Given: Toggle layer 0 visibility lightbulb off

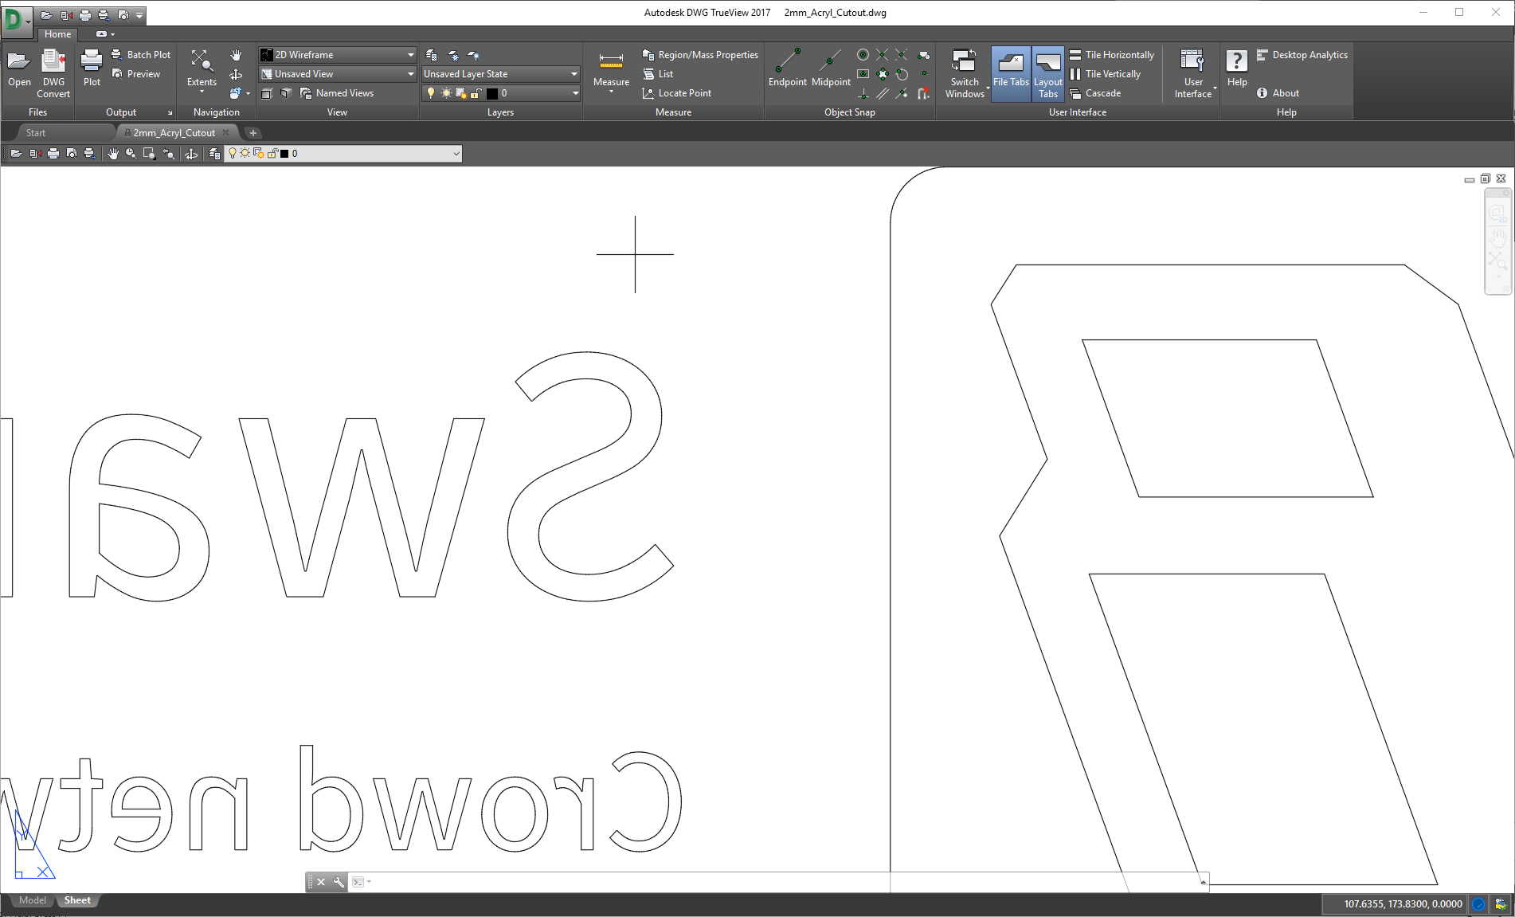Looking at the screenshot, I should (431, 93).
